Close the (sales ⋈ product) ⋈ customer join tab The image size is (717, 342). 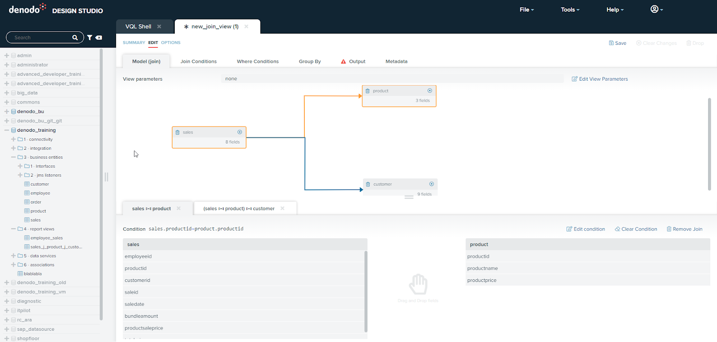(x=282, y=208)
